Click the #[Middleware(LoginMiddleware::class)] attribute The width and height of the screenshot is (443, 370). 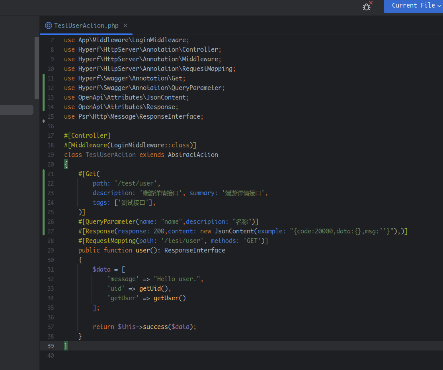[130, 145]
